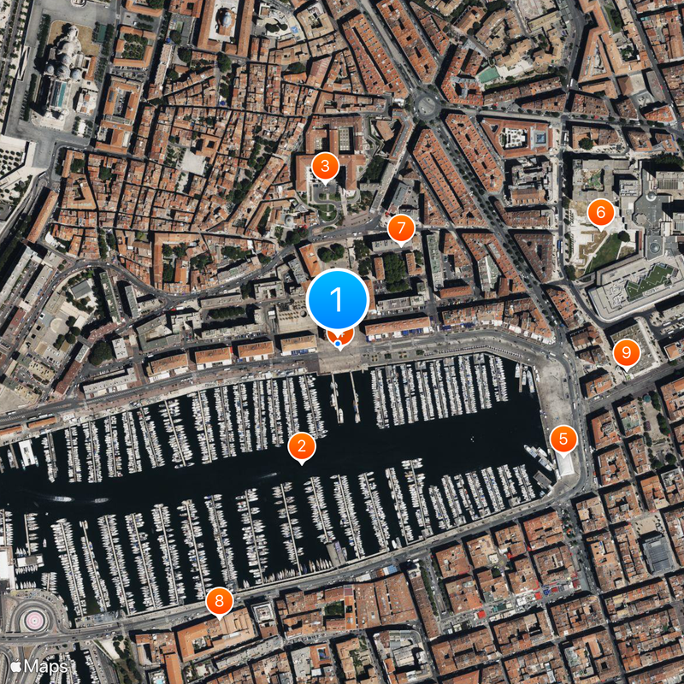Screen dimensions: 684x684
Task: Tap the pink circular plaza near harbor edge
Action: tap(34, 620)
